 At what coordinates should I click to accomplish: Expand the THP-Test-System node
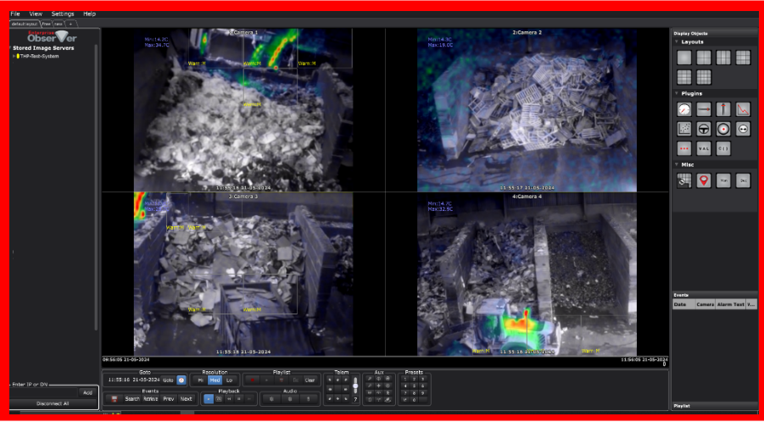[x=14, y=57]
